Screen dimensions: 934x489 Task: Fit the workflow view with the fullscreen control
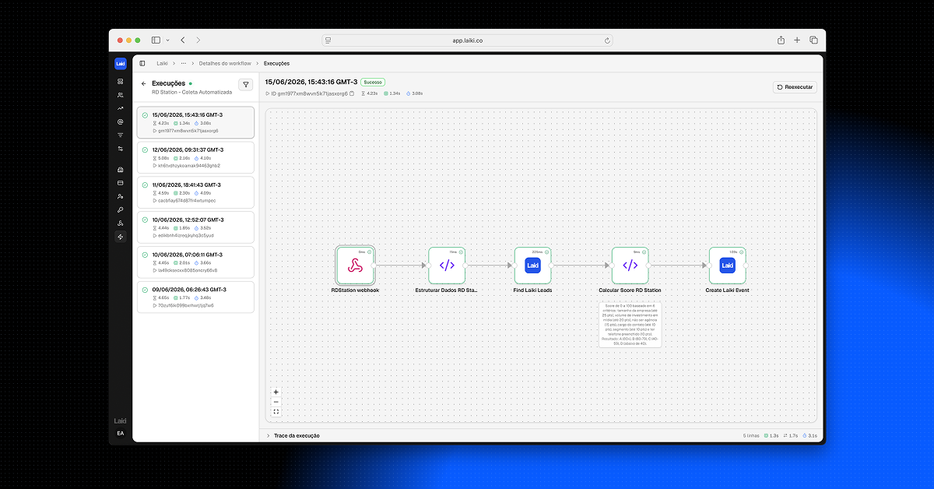276,412
